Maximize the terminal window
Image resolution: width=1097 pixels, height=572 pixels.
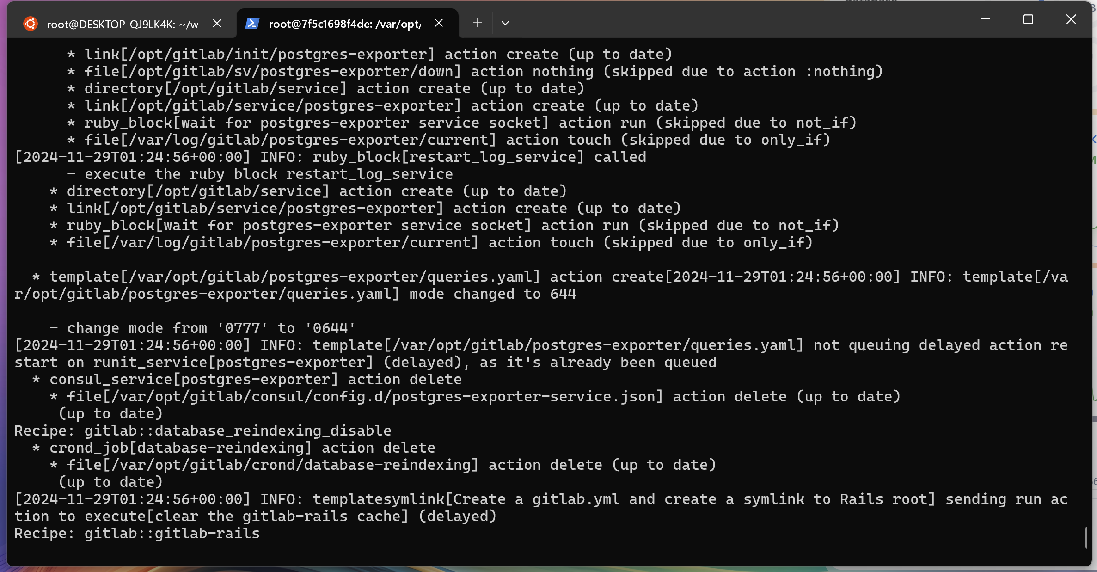[x=1028, y=19]
